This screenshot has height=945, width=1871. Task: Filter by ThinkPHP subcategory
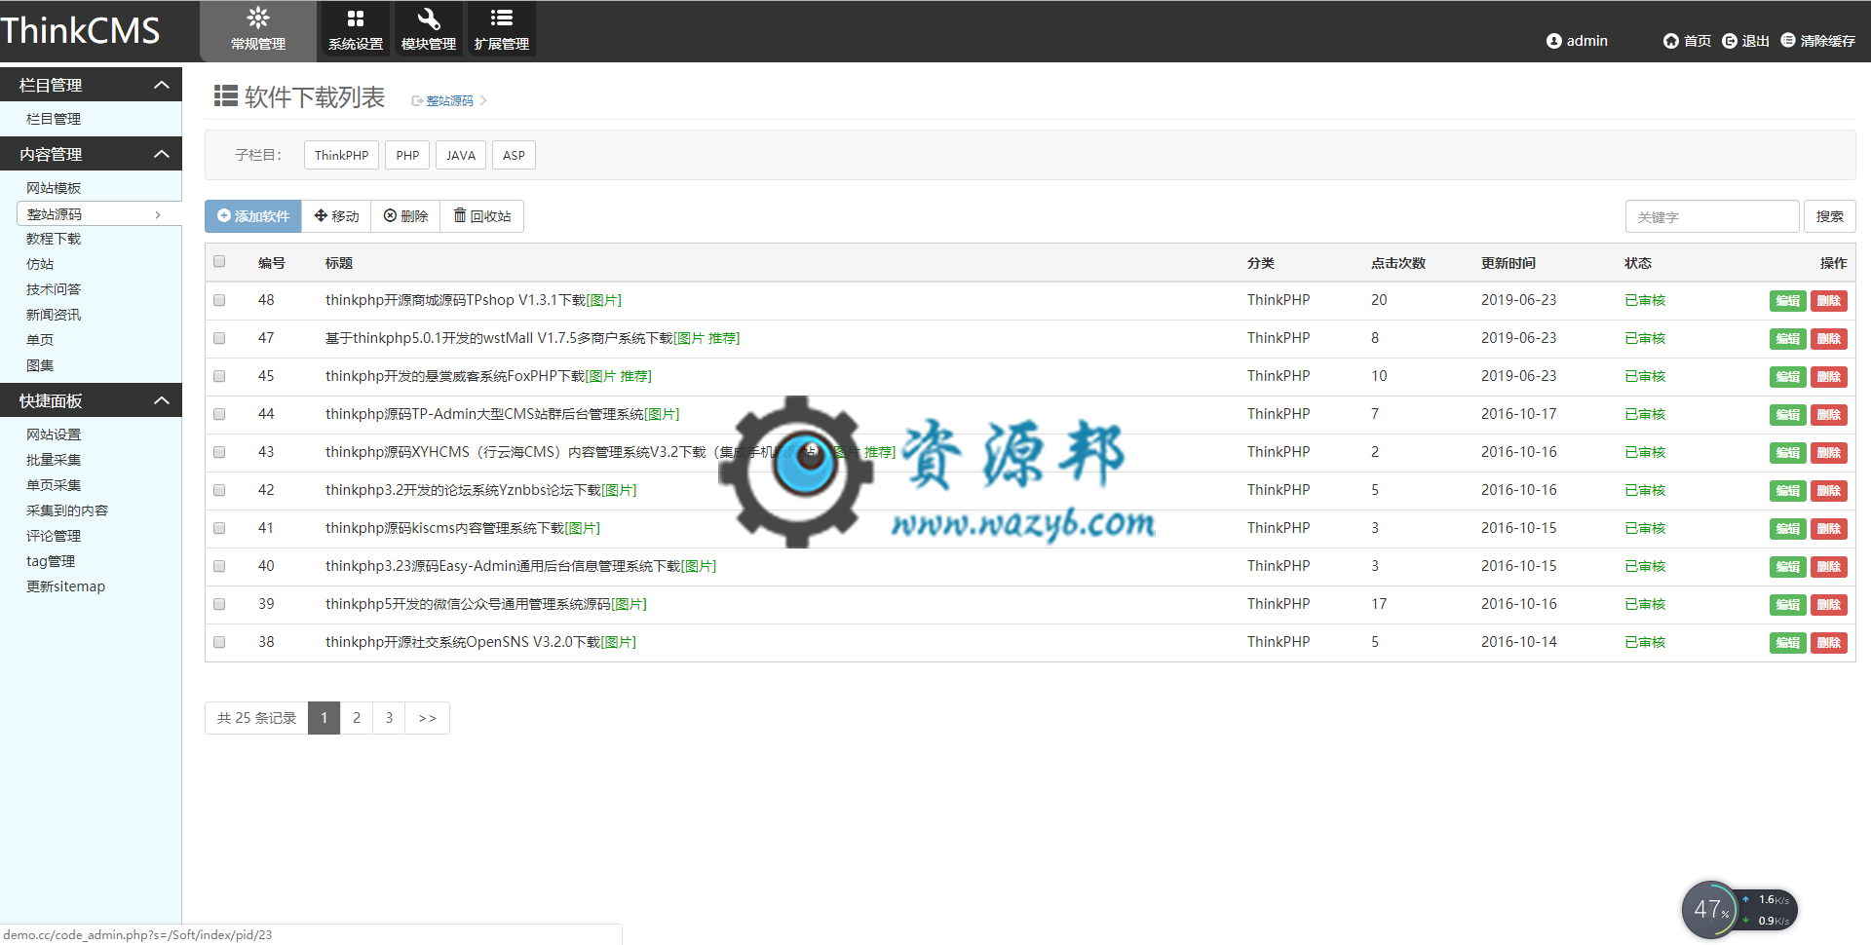point(341,155)
